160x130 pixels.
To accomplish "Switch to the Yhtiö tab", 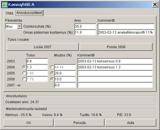I will 9,13.
